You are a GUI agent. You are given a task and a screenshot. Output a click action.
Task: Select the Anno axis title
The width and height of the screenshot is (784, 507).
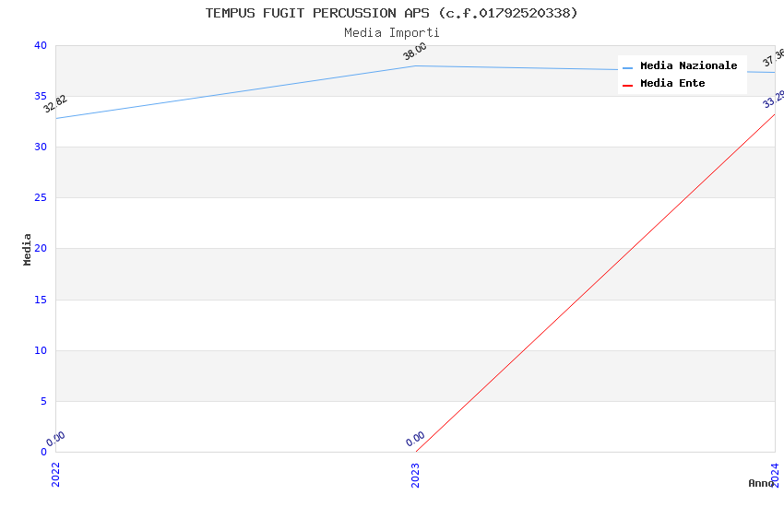click(761, 483)
